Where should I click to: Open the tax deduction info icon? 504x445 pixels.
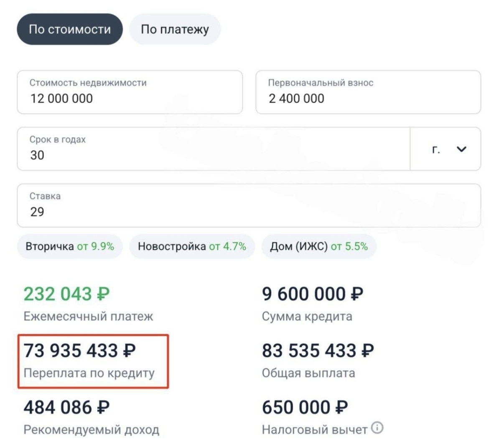click(x=377, y=428)
